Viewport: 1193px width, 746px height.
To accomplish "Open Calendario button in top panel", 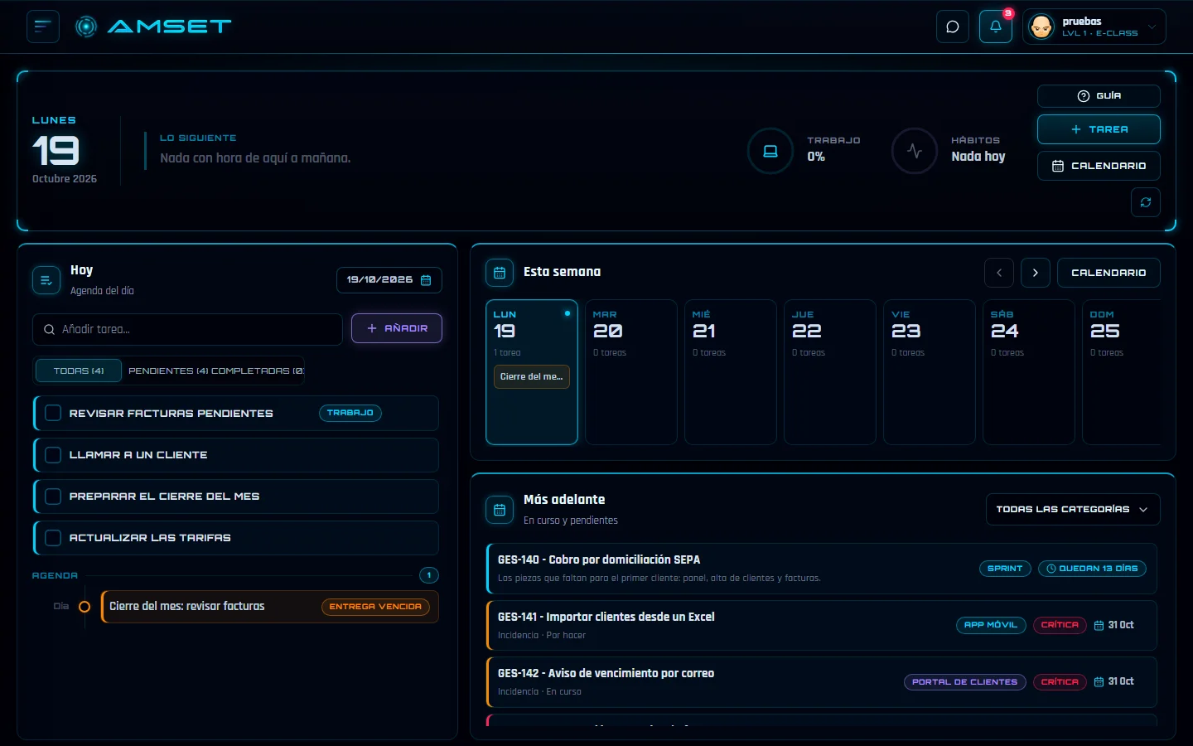I will pyautogui.click(x=1099, y=166).
